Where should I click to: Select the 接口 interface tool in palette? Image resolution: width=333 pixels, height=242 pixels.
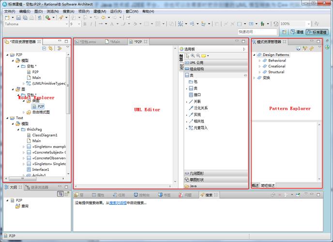click(195, 95)
